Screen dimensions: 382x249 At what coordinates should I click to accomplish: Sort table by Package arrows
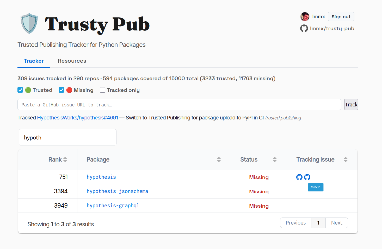click(x=219, y=159)
